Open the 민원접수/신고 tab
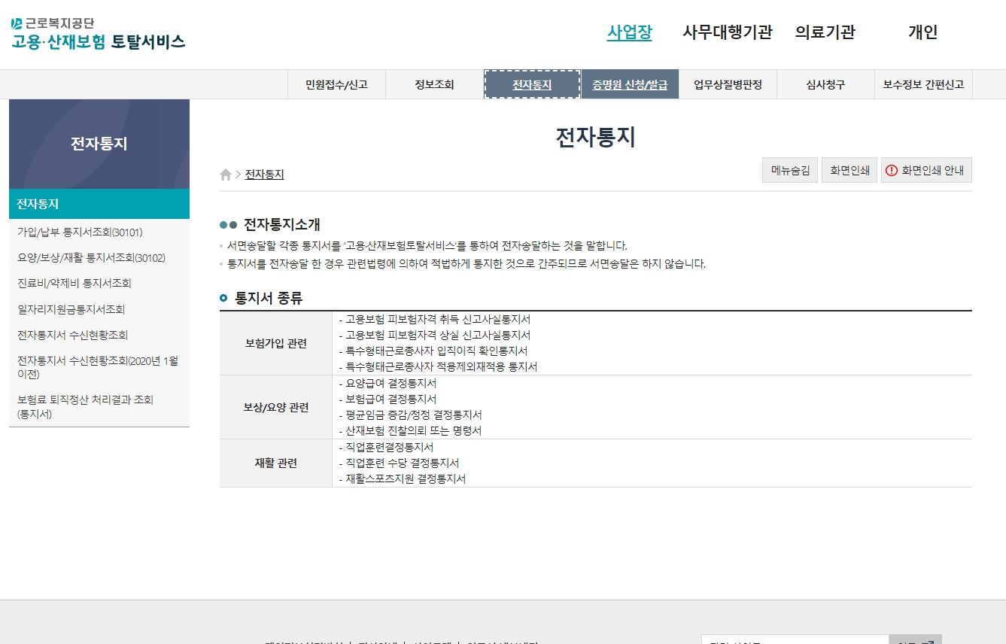The height and width of the screenshot is (644, 1006). (x=336, y=84)
